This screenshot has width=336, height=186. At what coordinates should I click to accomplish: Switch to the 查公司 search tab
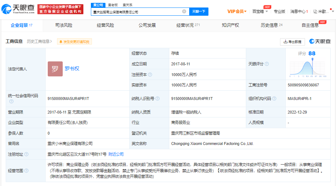[98, 5]
